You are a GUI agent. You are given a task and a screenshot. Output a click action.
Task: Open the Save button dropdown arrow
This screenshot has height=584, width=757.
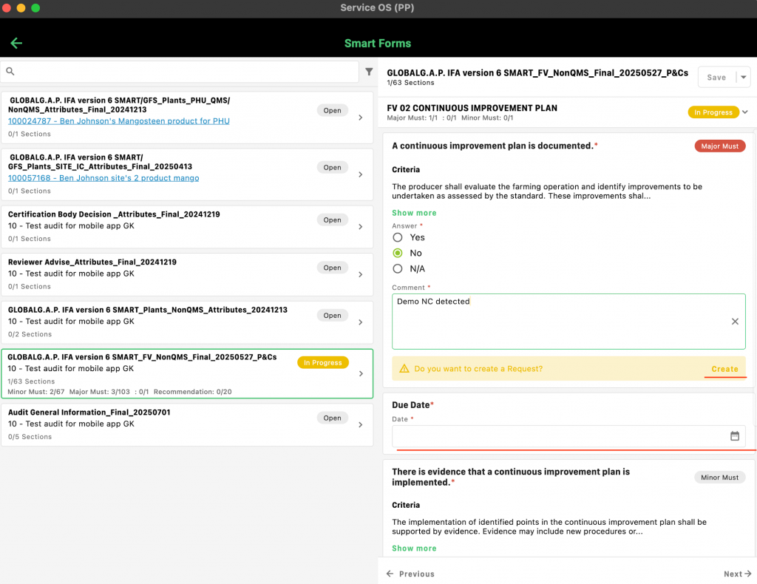coord(743,77)
